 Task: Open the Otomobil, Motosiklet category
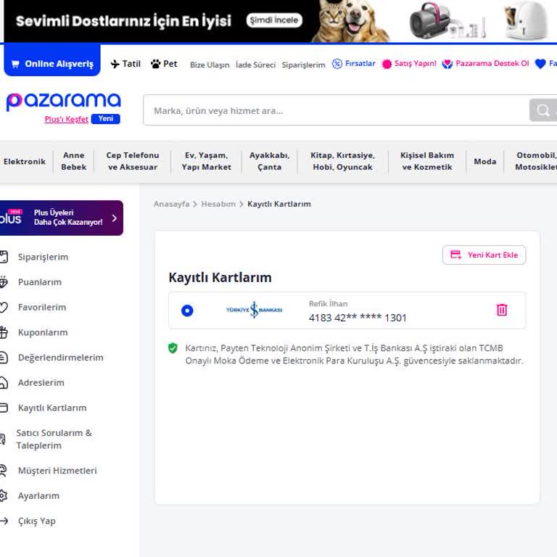[536, 161]
